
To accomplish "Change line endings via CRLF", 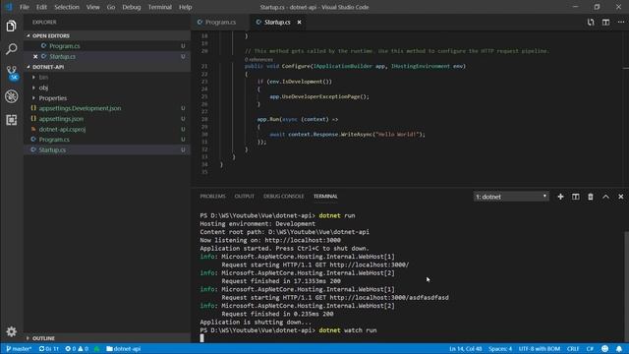I will (x=573, y=349).
